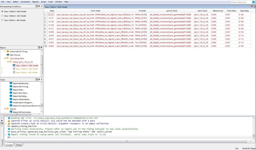Pin the Report panel
256x150 pixels.
tap(39, 47)
